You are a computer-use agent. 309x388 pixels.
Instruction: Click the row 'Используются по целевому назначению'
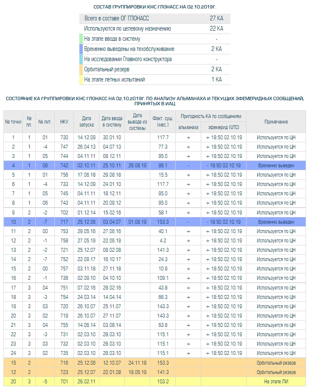point(155,29)
